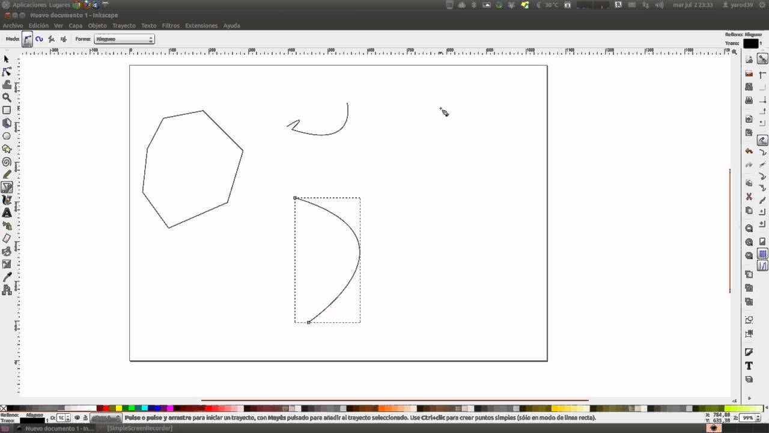
Task: Open the Text dialog icon in command bar
Action: click(x=749, y=366)
